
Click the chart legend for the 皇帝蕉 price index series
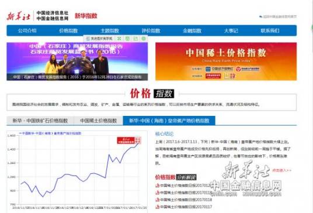click(x=50, y=133)
